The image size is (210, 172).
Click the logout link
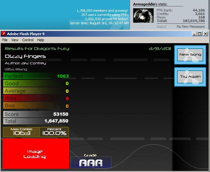pyautogui.click(x=161, y=27)
